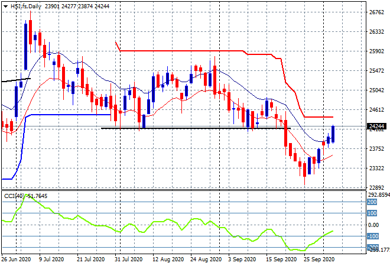Click the 15 Sep 2020 date label

(x=281, y=259)
